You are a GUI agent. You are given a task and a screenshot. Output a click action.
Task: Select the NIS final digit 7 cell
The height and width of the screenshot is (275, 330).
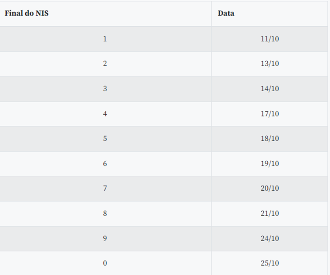[105, 188]
